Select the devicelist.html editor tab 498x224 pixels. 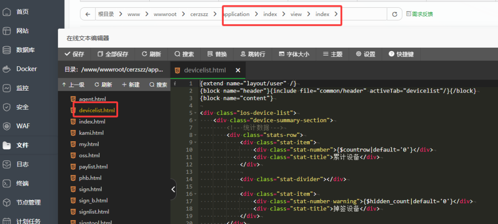[x=204, y=70]
